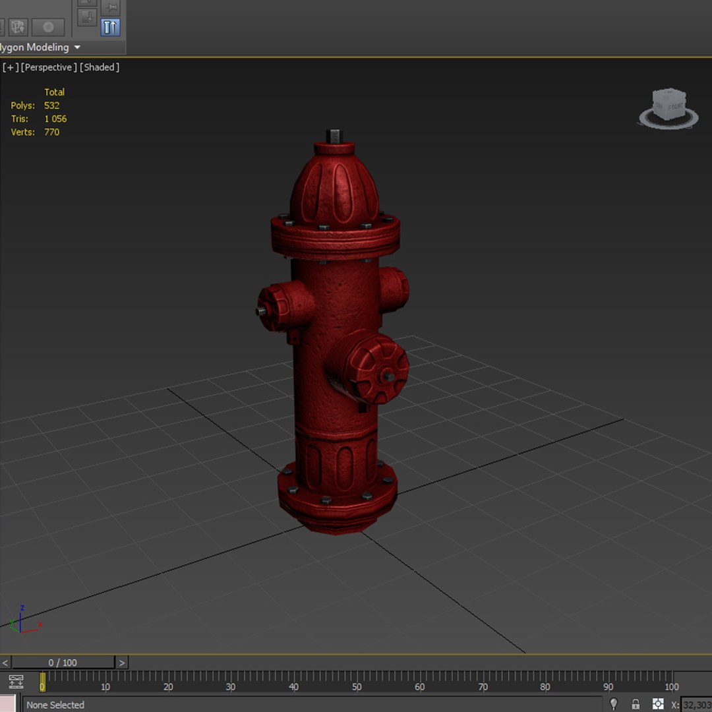Toggle Absolute/Offset transform type-in mode icon
This screenshot has height=712, width=712.
[x=658, y=704]
